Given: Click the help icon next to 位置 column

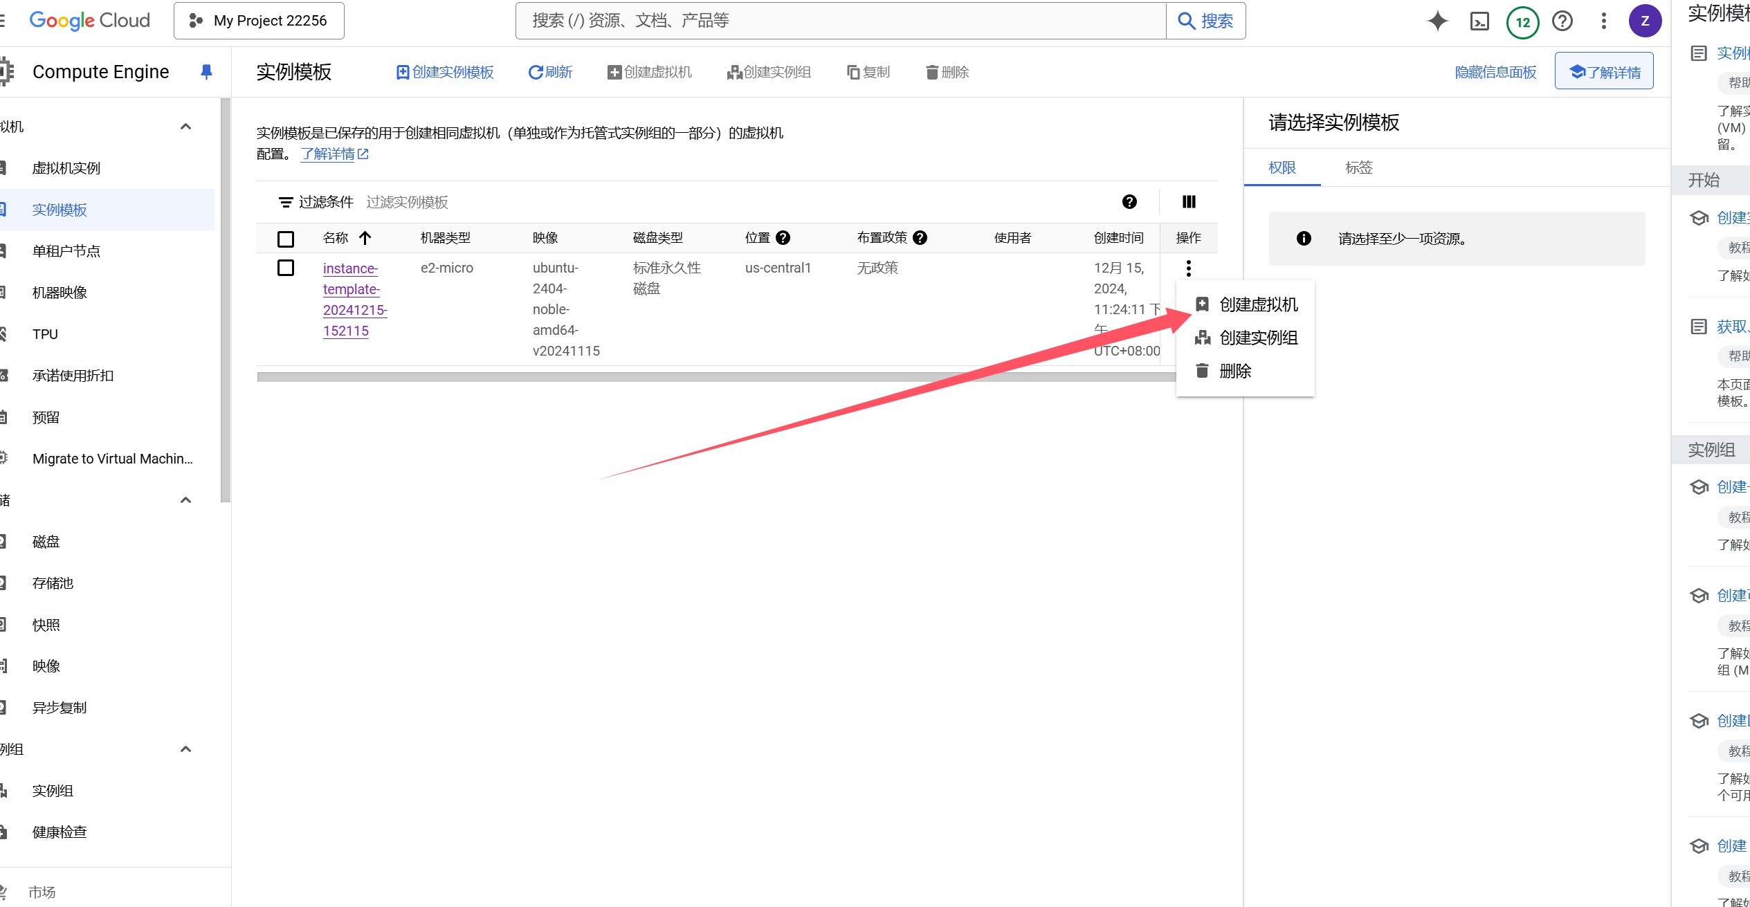Looking at the screenshot, I should pos(783,238).
